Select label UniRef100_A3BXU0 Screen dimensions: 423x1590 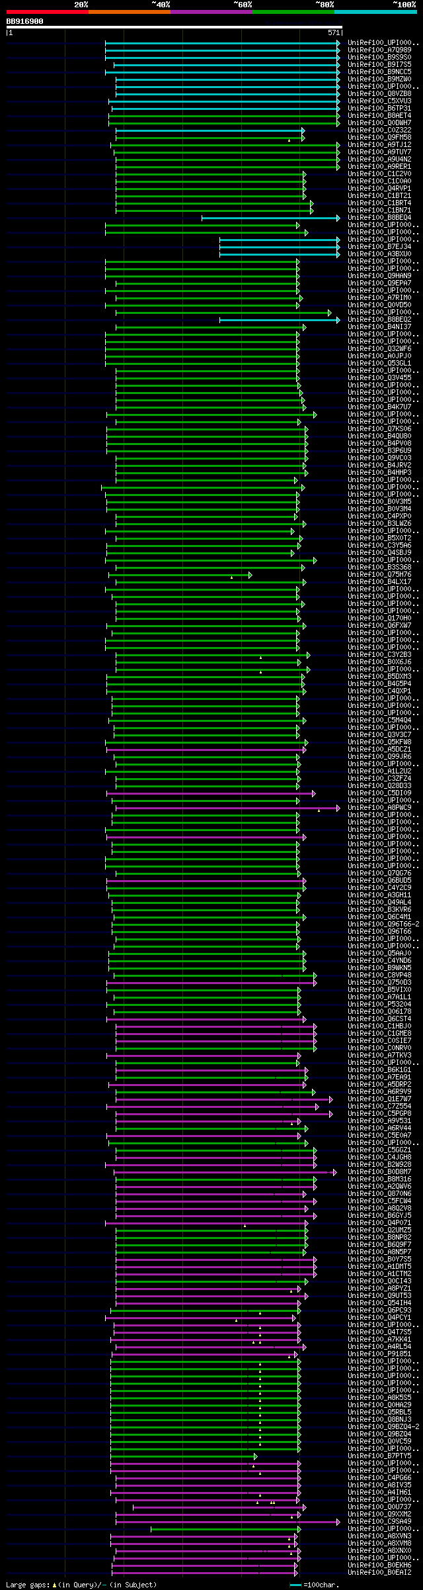coord(379,254)
